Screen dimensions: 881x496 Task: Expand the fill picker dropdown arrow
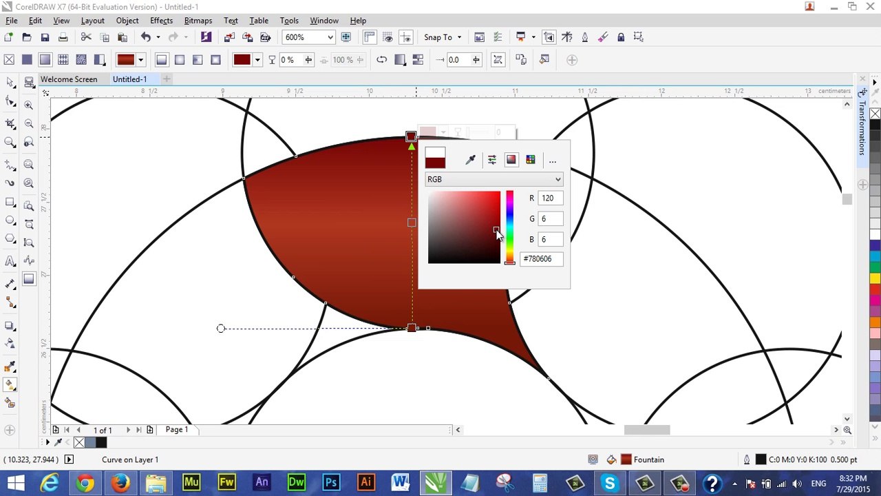(140, 60)
